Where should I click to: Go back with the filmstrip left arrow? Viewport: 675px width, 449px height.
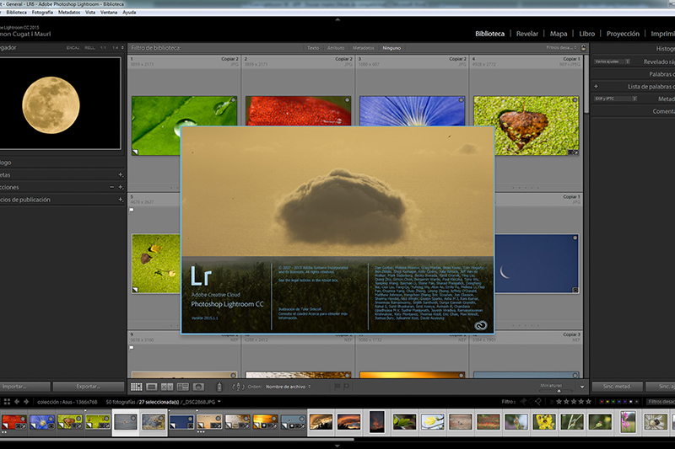17,402
